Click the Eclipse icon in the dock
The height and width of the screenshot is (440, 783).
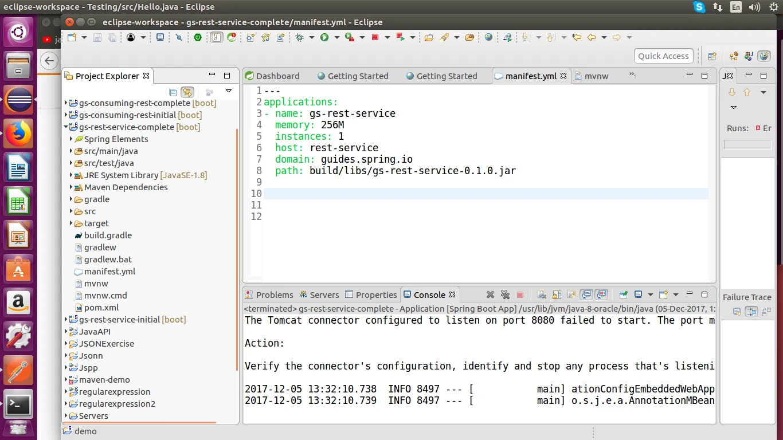pyautogui.click(x=18, y=100)
